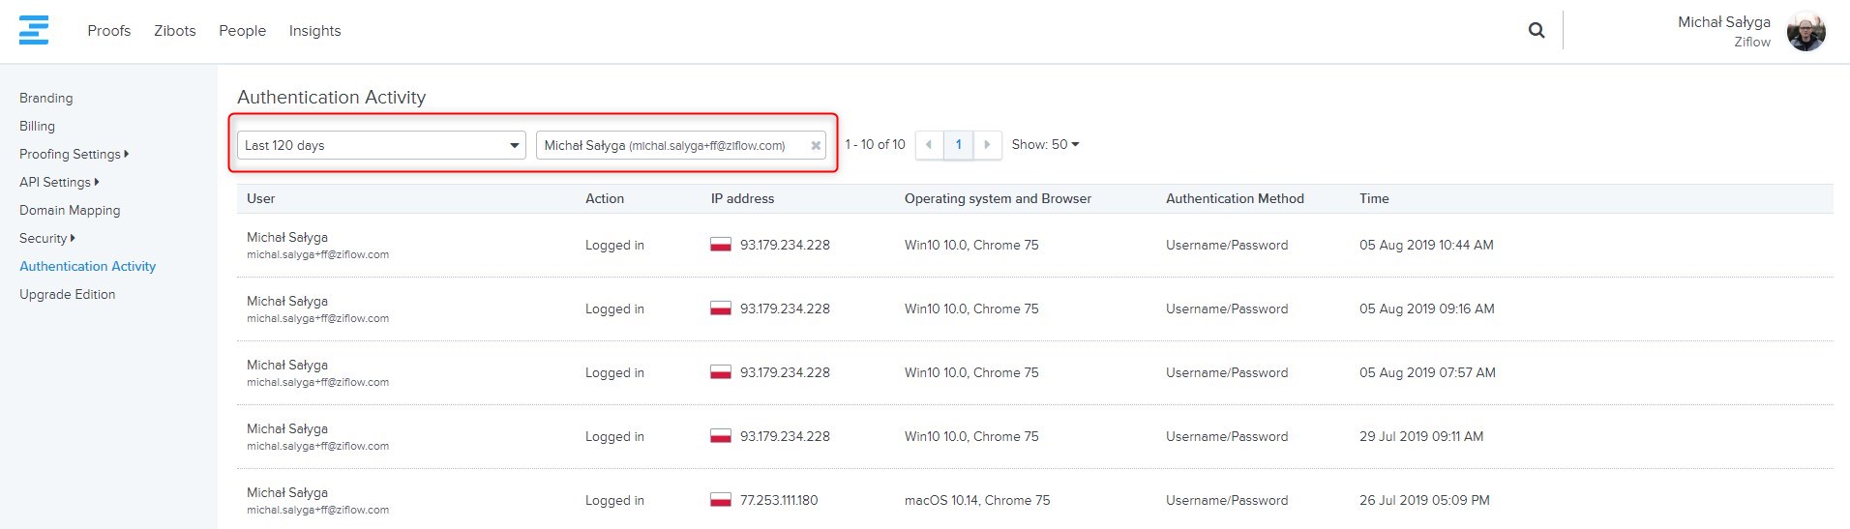Open the Zibots menu

174,31
